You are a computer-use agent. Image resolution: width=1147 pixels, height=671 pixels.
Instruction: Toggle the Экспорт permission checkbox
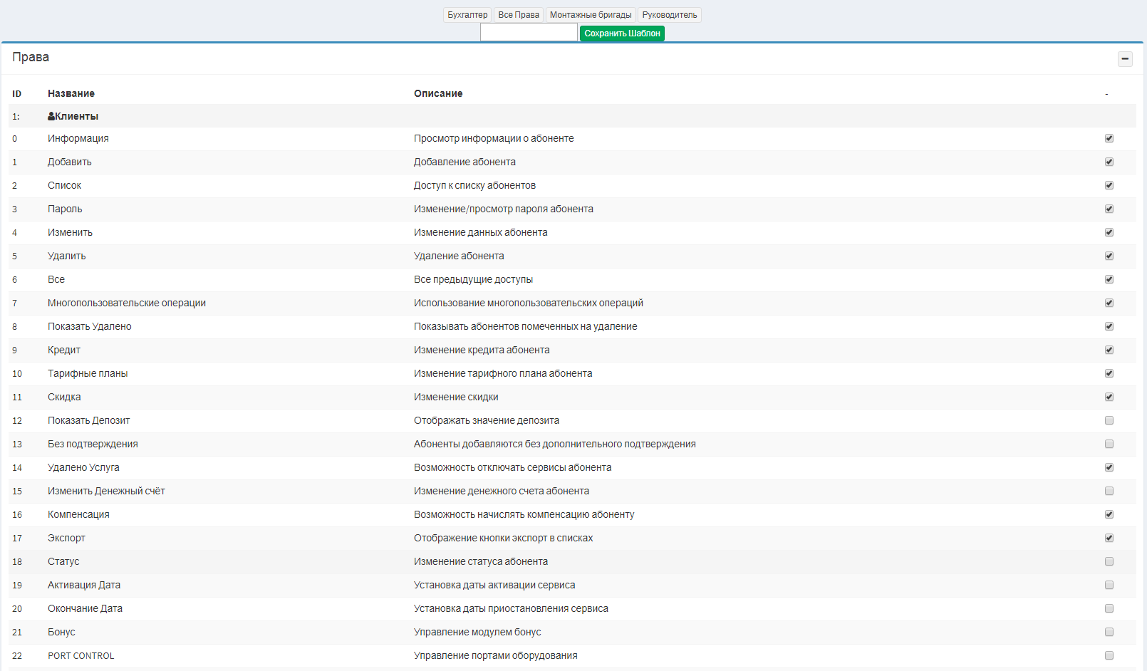(1109, 538)
